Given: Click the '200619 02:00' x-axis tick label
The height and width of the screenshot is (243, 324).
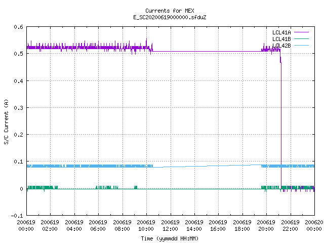Looking at the screenshot, I should click(50, 226).
